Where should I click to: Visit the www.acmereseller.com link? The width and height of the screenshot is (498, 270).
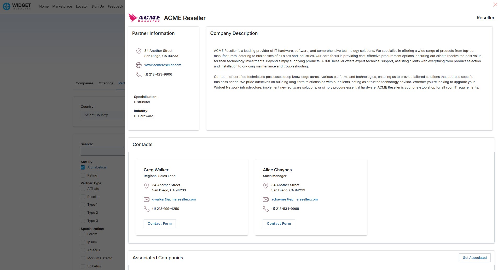click(163, 65)
